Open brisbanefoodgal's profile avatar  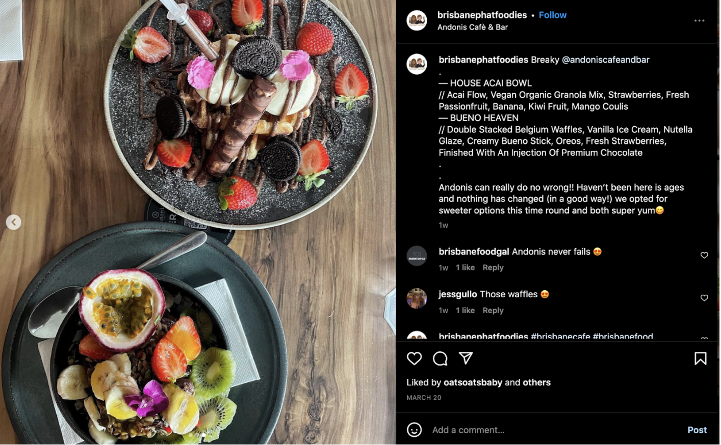tap(417, 256)
